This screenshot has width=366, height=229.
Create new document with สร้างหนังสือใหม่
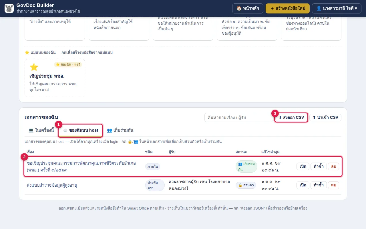pyautogui.click(x=288, y=8)
